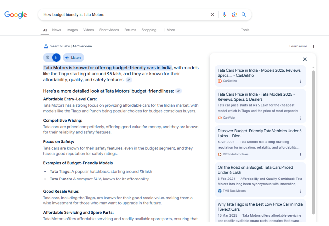Select the En language toggle
329x226 pixels.
(x=56, y=58)
